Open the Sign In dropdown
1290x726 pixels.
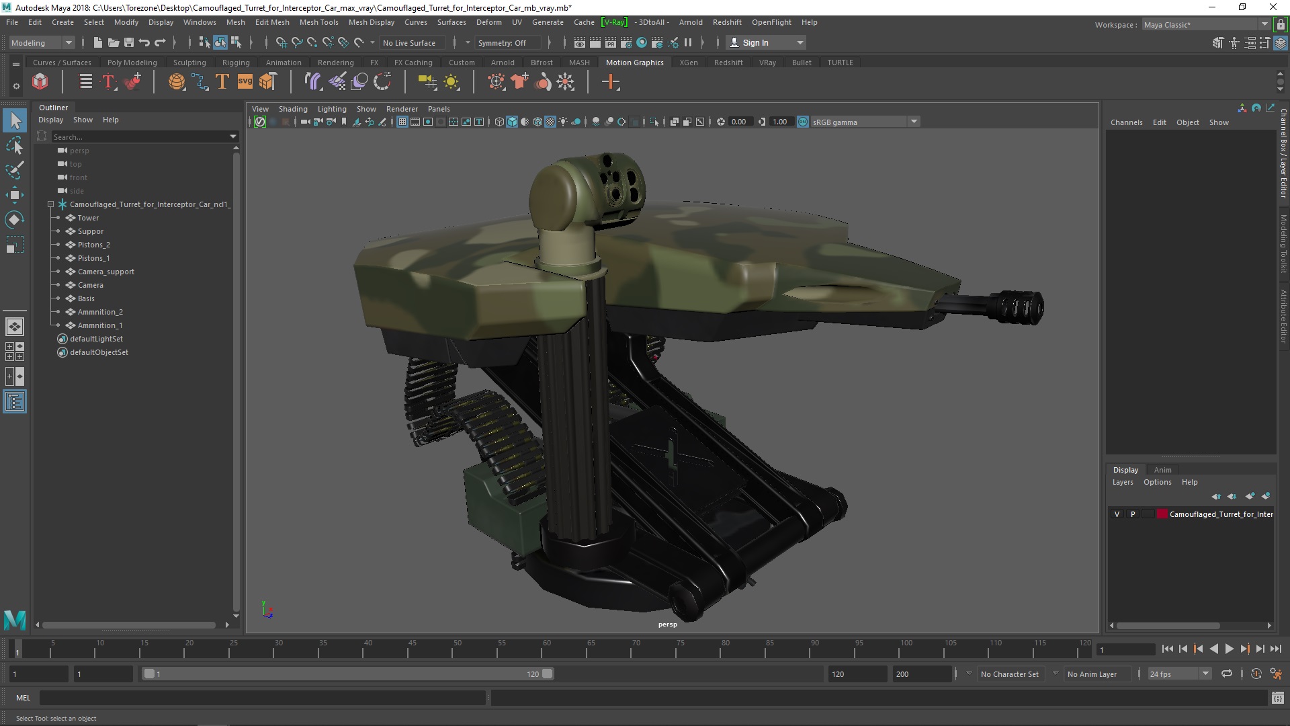[766, 42]
